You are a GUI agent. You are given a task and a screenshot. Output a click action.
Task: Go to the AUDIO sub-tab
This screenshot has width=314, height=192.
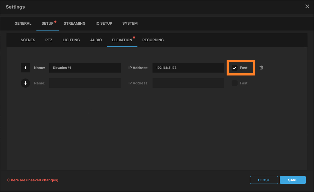click(96, 40)
